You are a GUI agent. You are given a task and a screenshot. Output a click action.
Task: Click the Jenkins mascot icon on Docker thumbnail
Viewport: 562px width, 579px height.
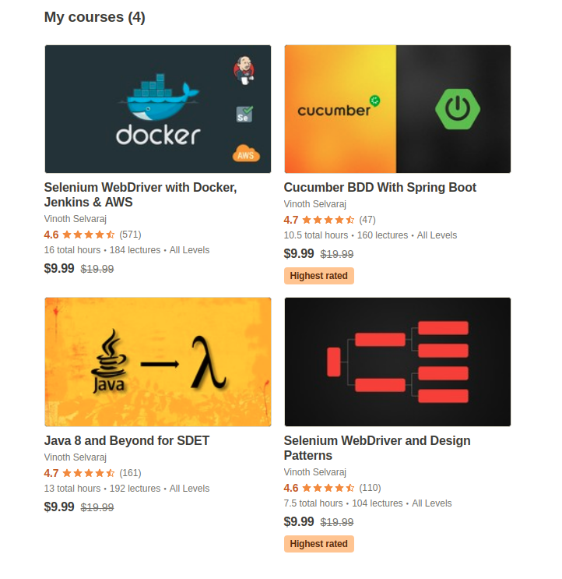coord(244,72)
